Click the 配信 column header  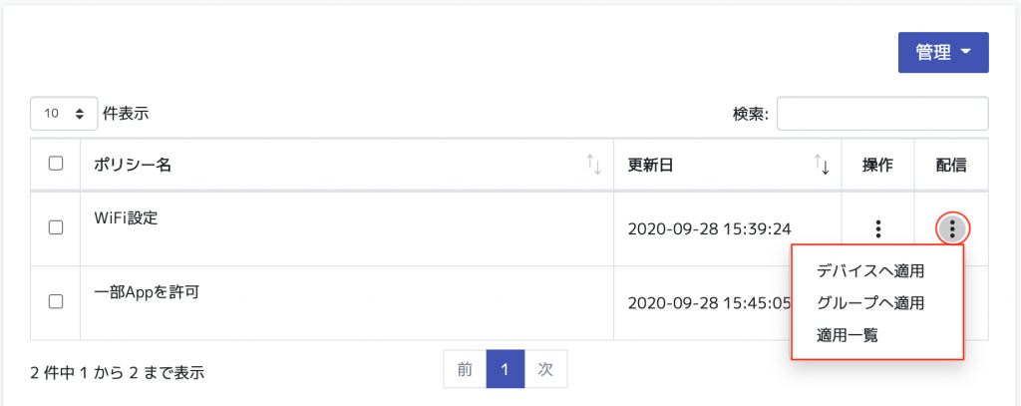950,165
